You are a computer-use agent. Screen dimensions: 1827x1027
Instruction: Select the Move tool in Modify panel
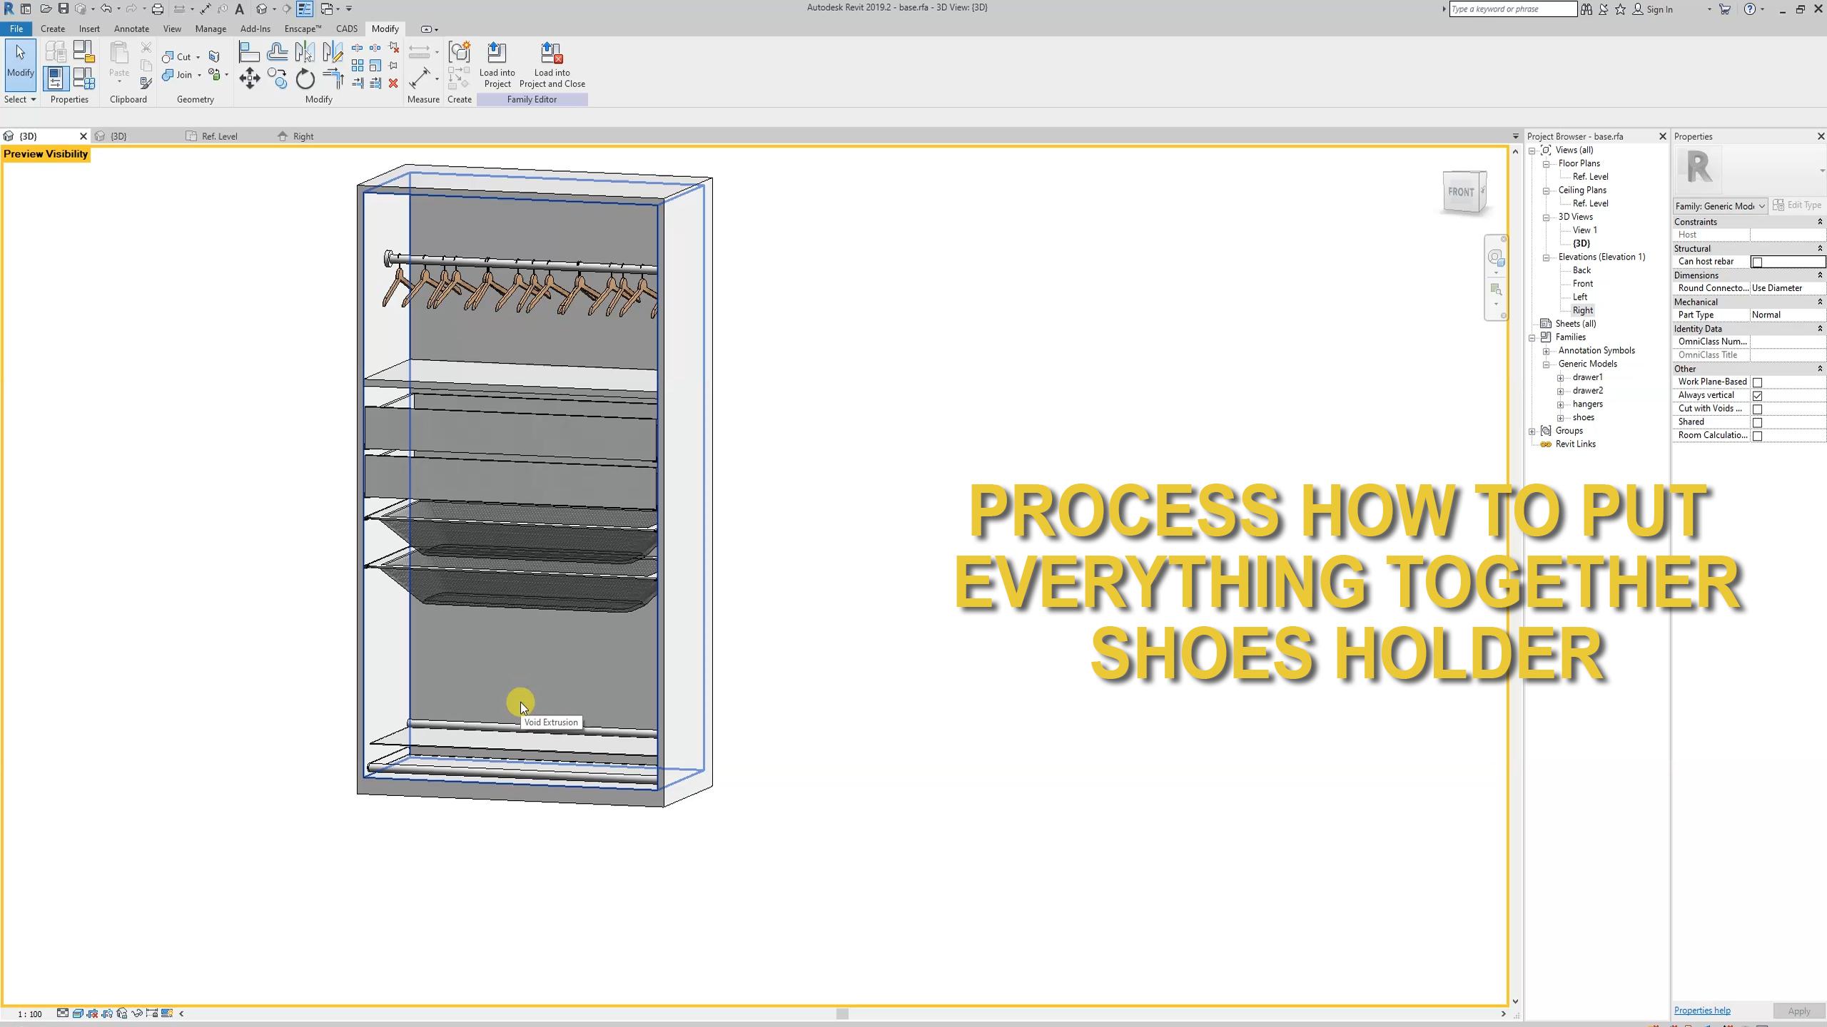coord(250,77)
